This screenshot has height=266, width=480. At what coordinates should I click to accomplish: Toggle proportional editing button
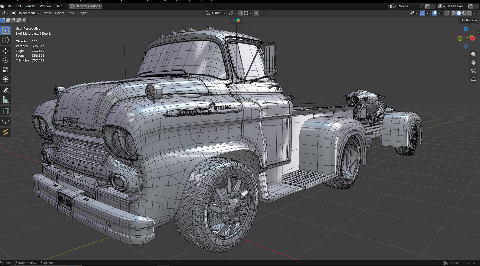click(256, 13)
